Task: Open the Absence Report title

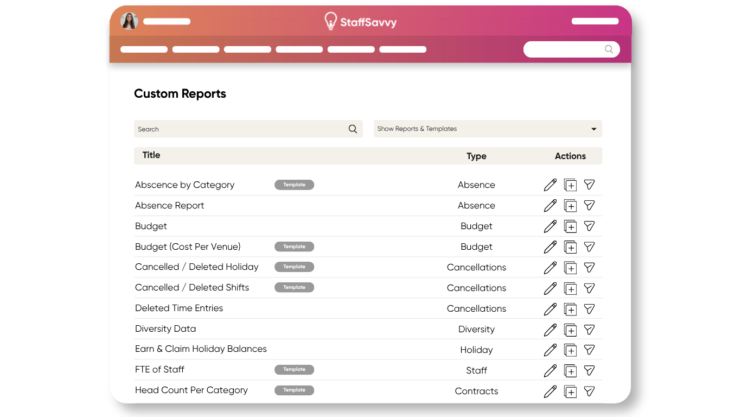Action: coord(170,205)
